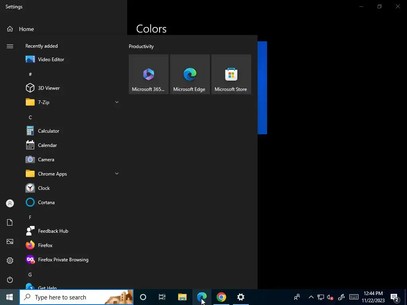Screen dimensions: 407x305
Task: Open the Clock app
Action: click(72, 188)
